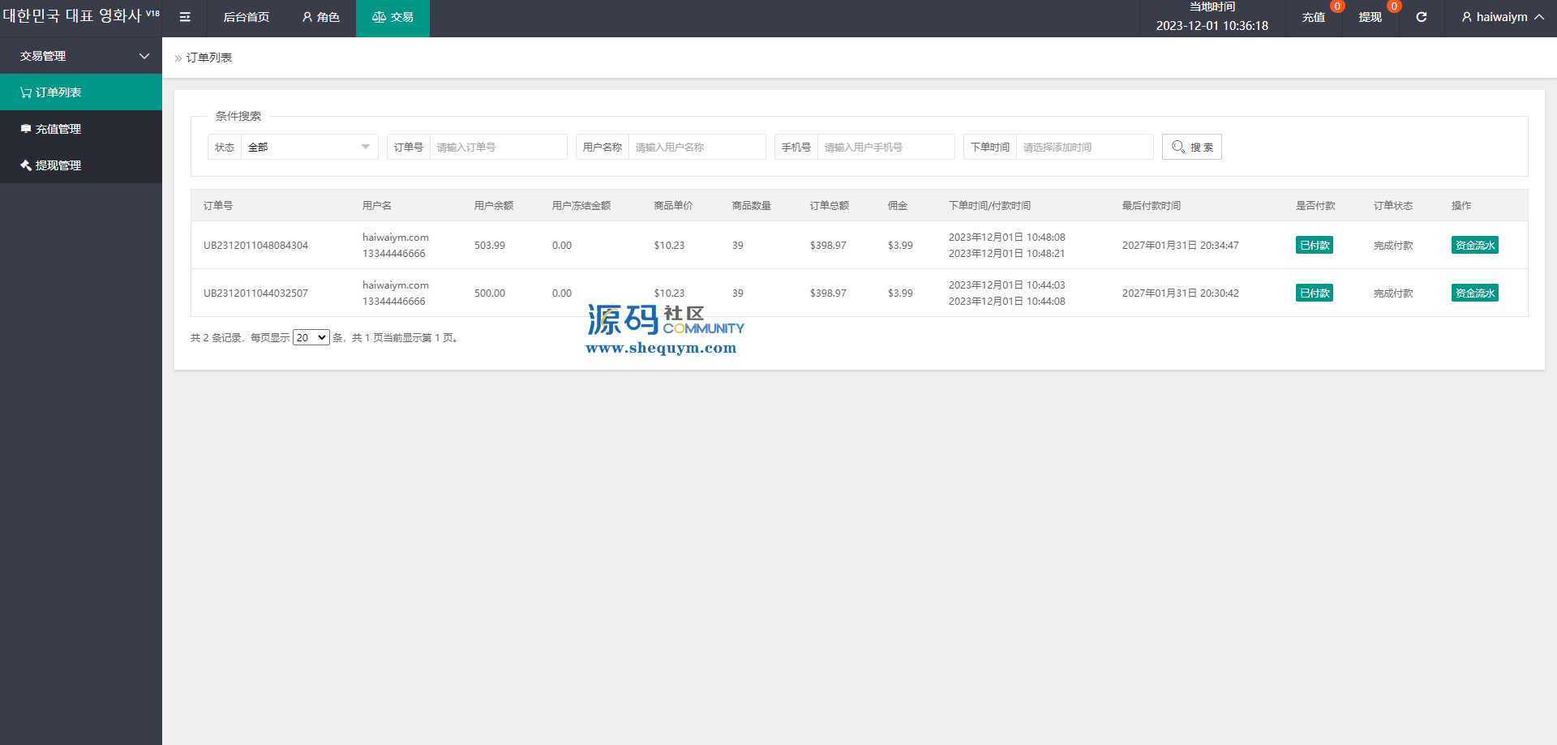Click the 用户余额 column header
The width and height of the screenshot is (1557, 745).
point(494,205)
